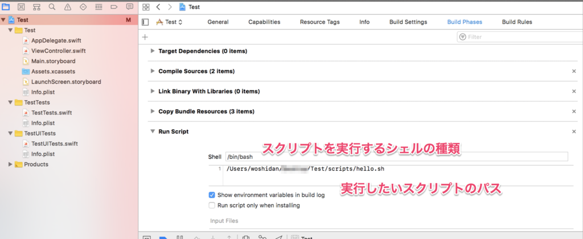
Task: Switch to the General tab
Action: tap(218, 22)
